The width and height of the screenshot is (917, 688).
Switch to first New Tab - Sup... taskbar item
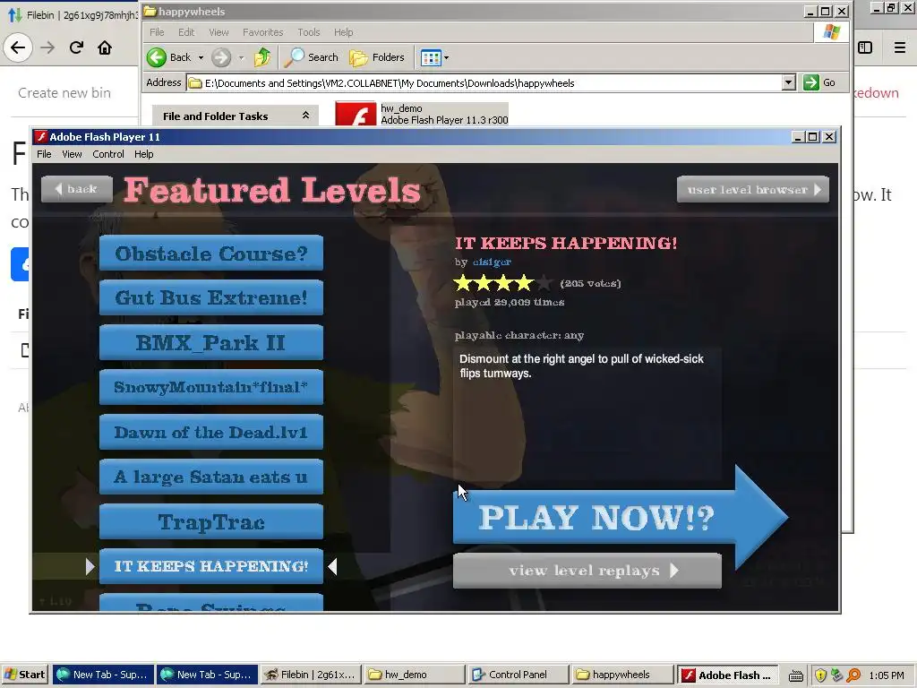[x=104, y=675]
